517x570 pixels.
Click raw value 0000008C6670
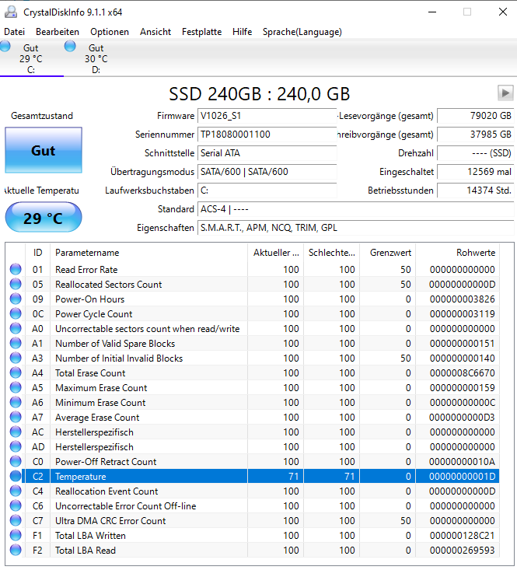462,373
